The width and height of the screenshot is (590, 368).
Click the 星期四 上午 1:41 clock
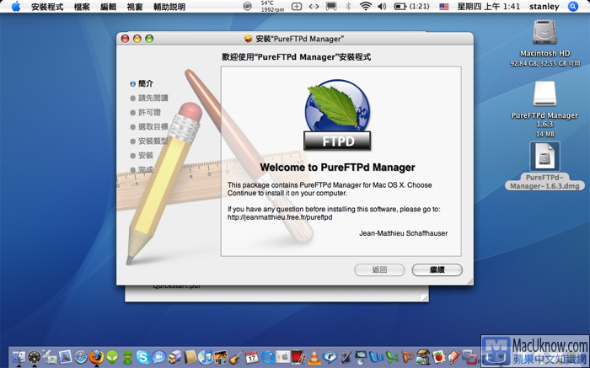(488, 7)
